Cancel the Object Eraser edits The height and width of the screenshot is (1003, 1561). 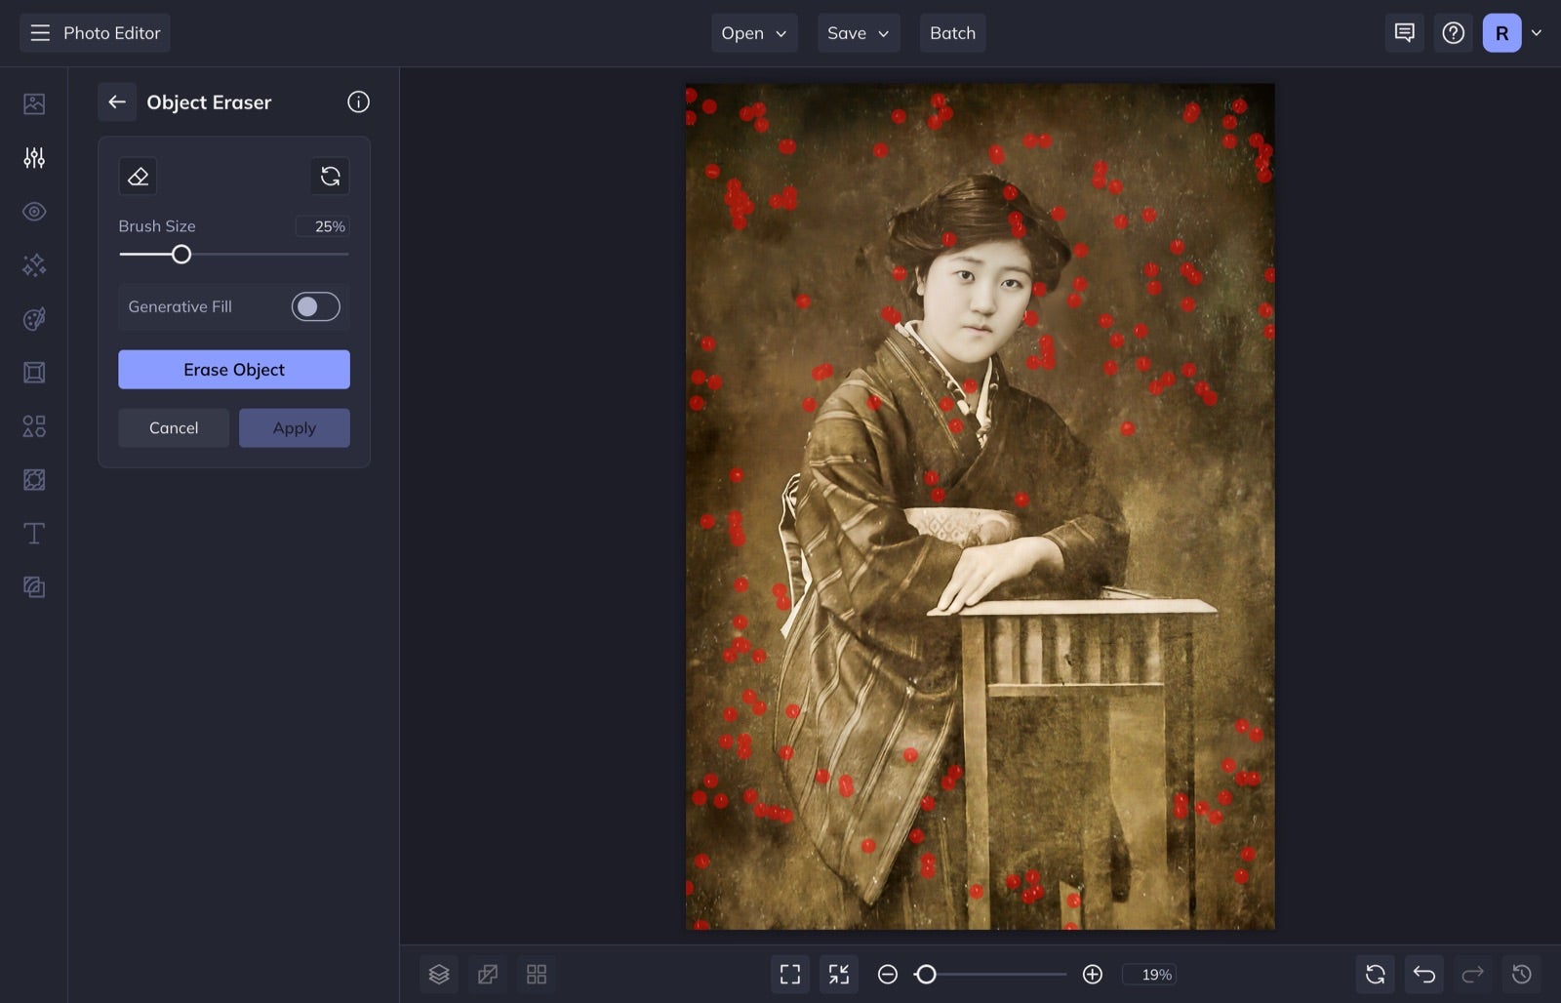point(174,427)
